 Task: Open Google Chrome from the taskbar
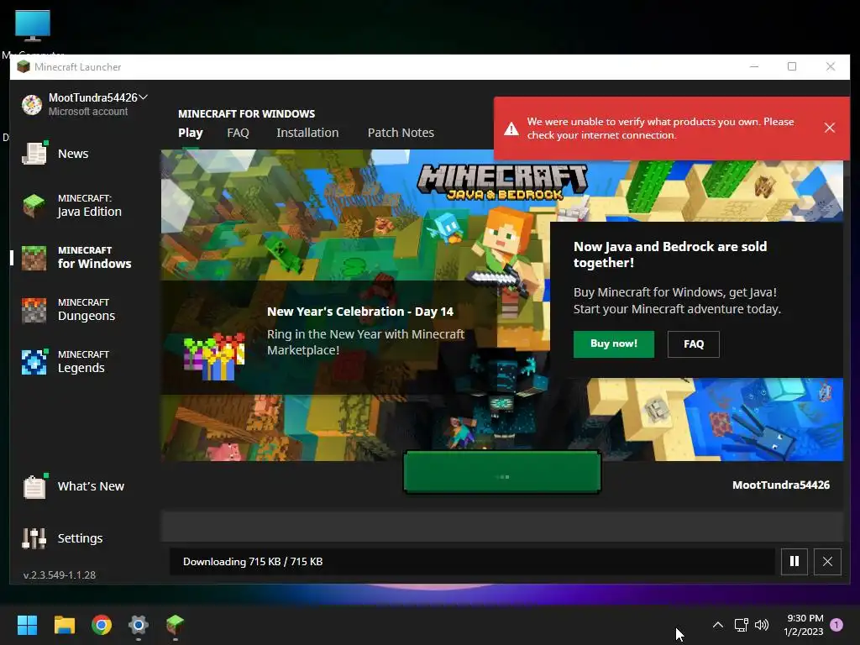(x=102, y=625)
